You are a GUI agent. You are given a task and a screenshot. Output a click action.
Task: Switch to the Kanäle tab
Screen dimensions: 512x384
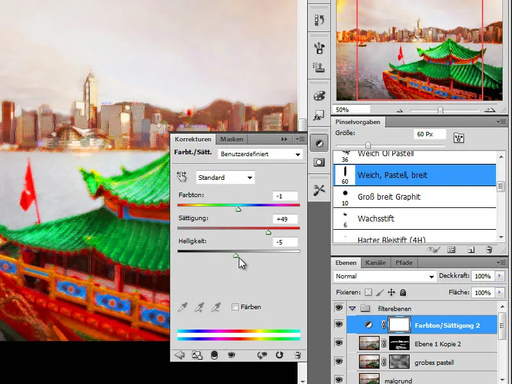click(x=376, y=263)
